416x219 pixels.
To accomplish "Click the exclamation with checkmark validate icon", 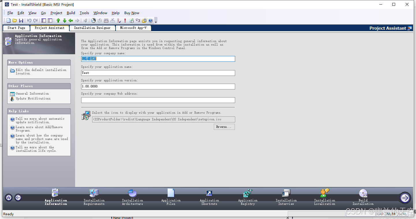I will pos(119,20).
